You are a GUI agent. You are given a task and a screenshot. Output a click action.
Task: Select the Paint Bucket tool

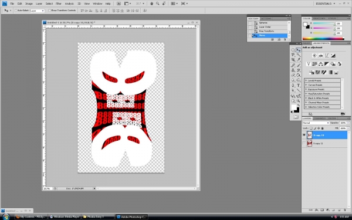[x=299, y=75]
